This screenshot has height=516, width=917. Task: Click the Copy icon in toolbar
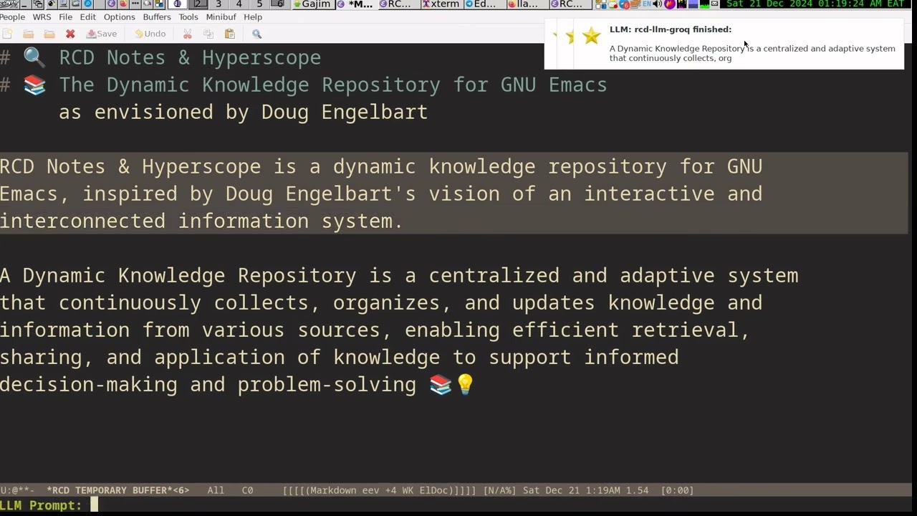pos(208,34)
